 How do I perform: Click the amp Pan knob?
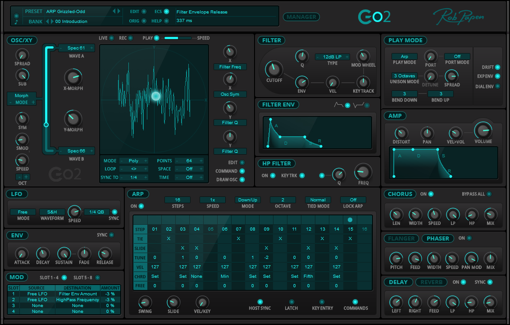pos(427,133)
